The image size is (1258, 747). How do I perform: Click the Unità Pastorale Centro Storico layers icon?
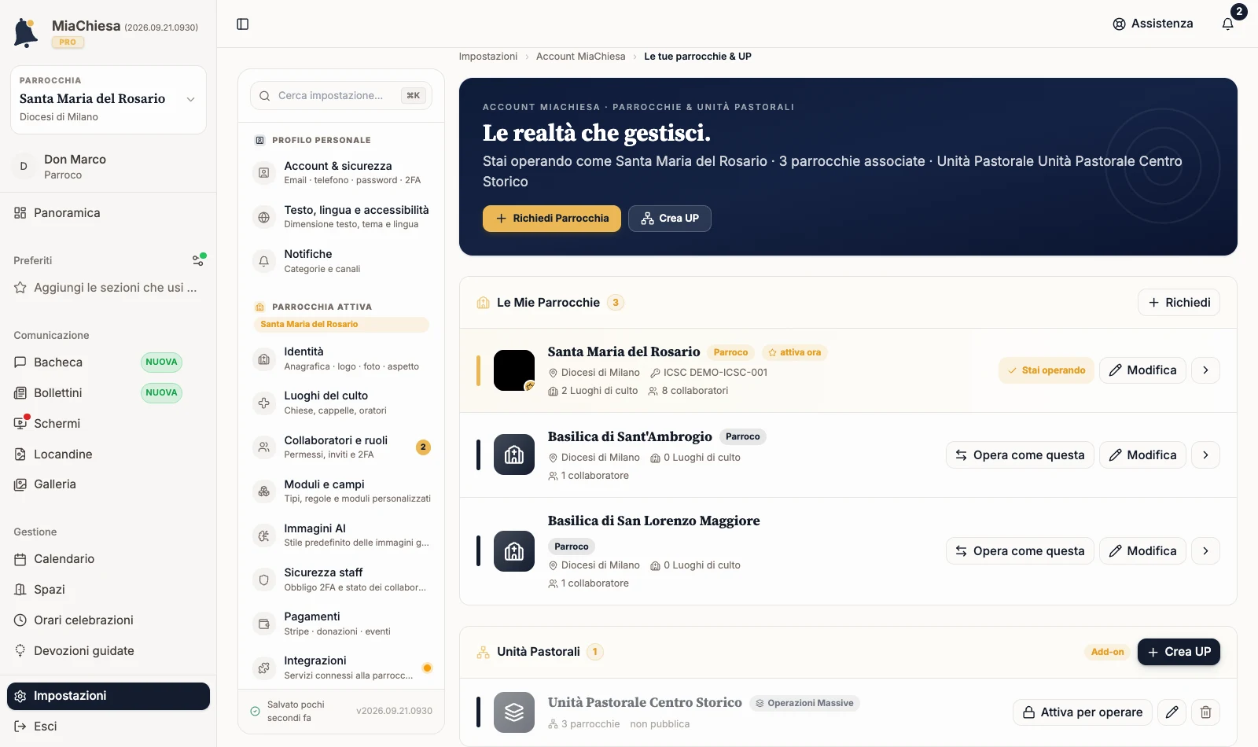514,712
